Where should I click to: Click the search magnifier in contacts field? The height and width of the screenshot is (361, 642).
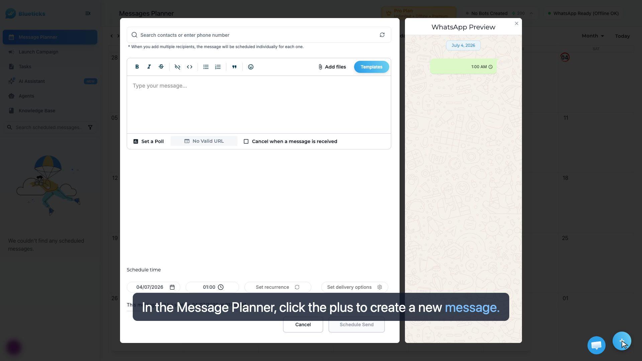click(134, 35)
